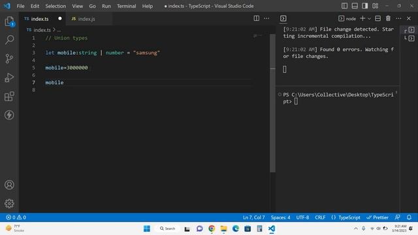This screenshot has height=235, width=418.
Task: Click the VS Code taskbar icon
Action: click(272, 228)
